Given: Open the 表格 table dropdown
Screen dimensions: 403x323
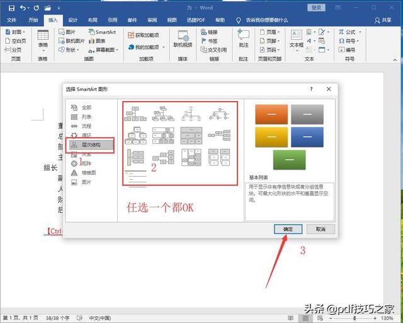Looking at the screenshot, I should click(43, 40).
